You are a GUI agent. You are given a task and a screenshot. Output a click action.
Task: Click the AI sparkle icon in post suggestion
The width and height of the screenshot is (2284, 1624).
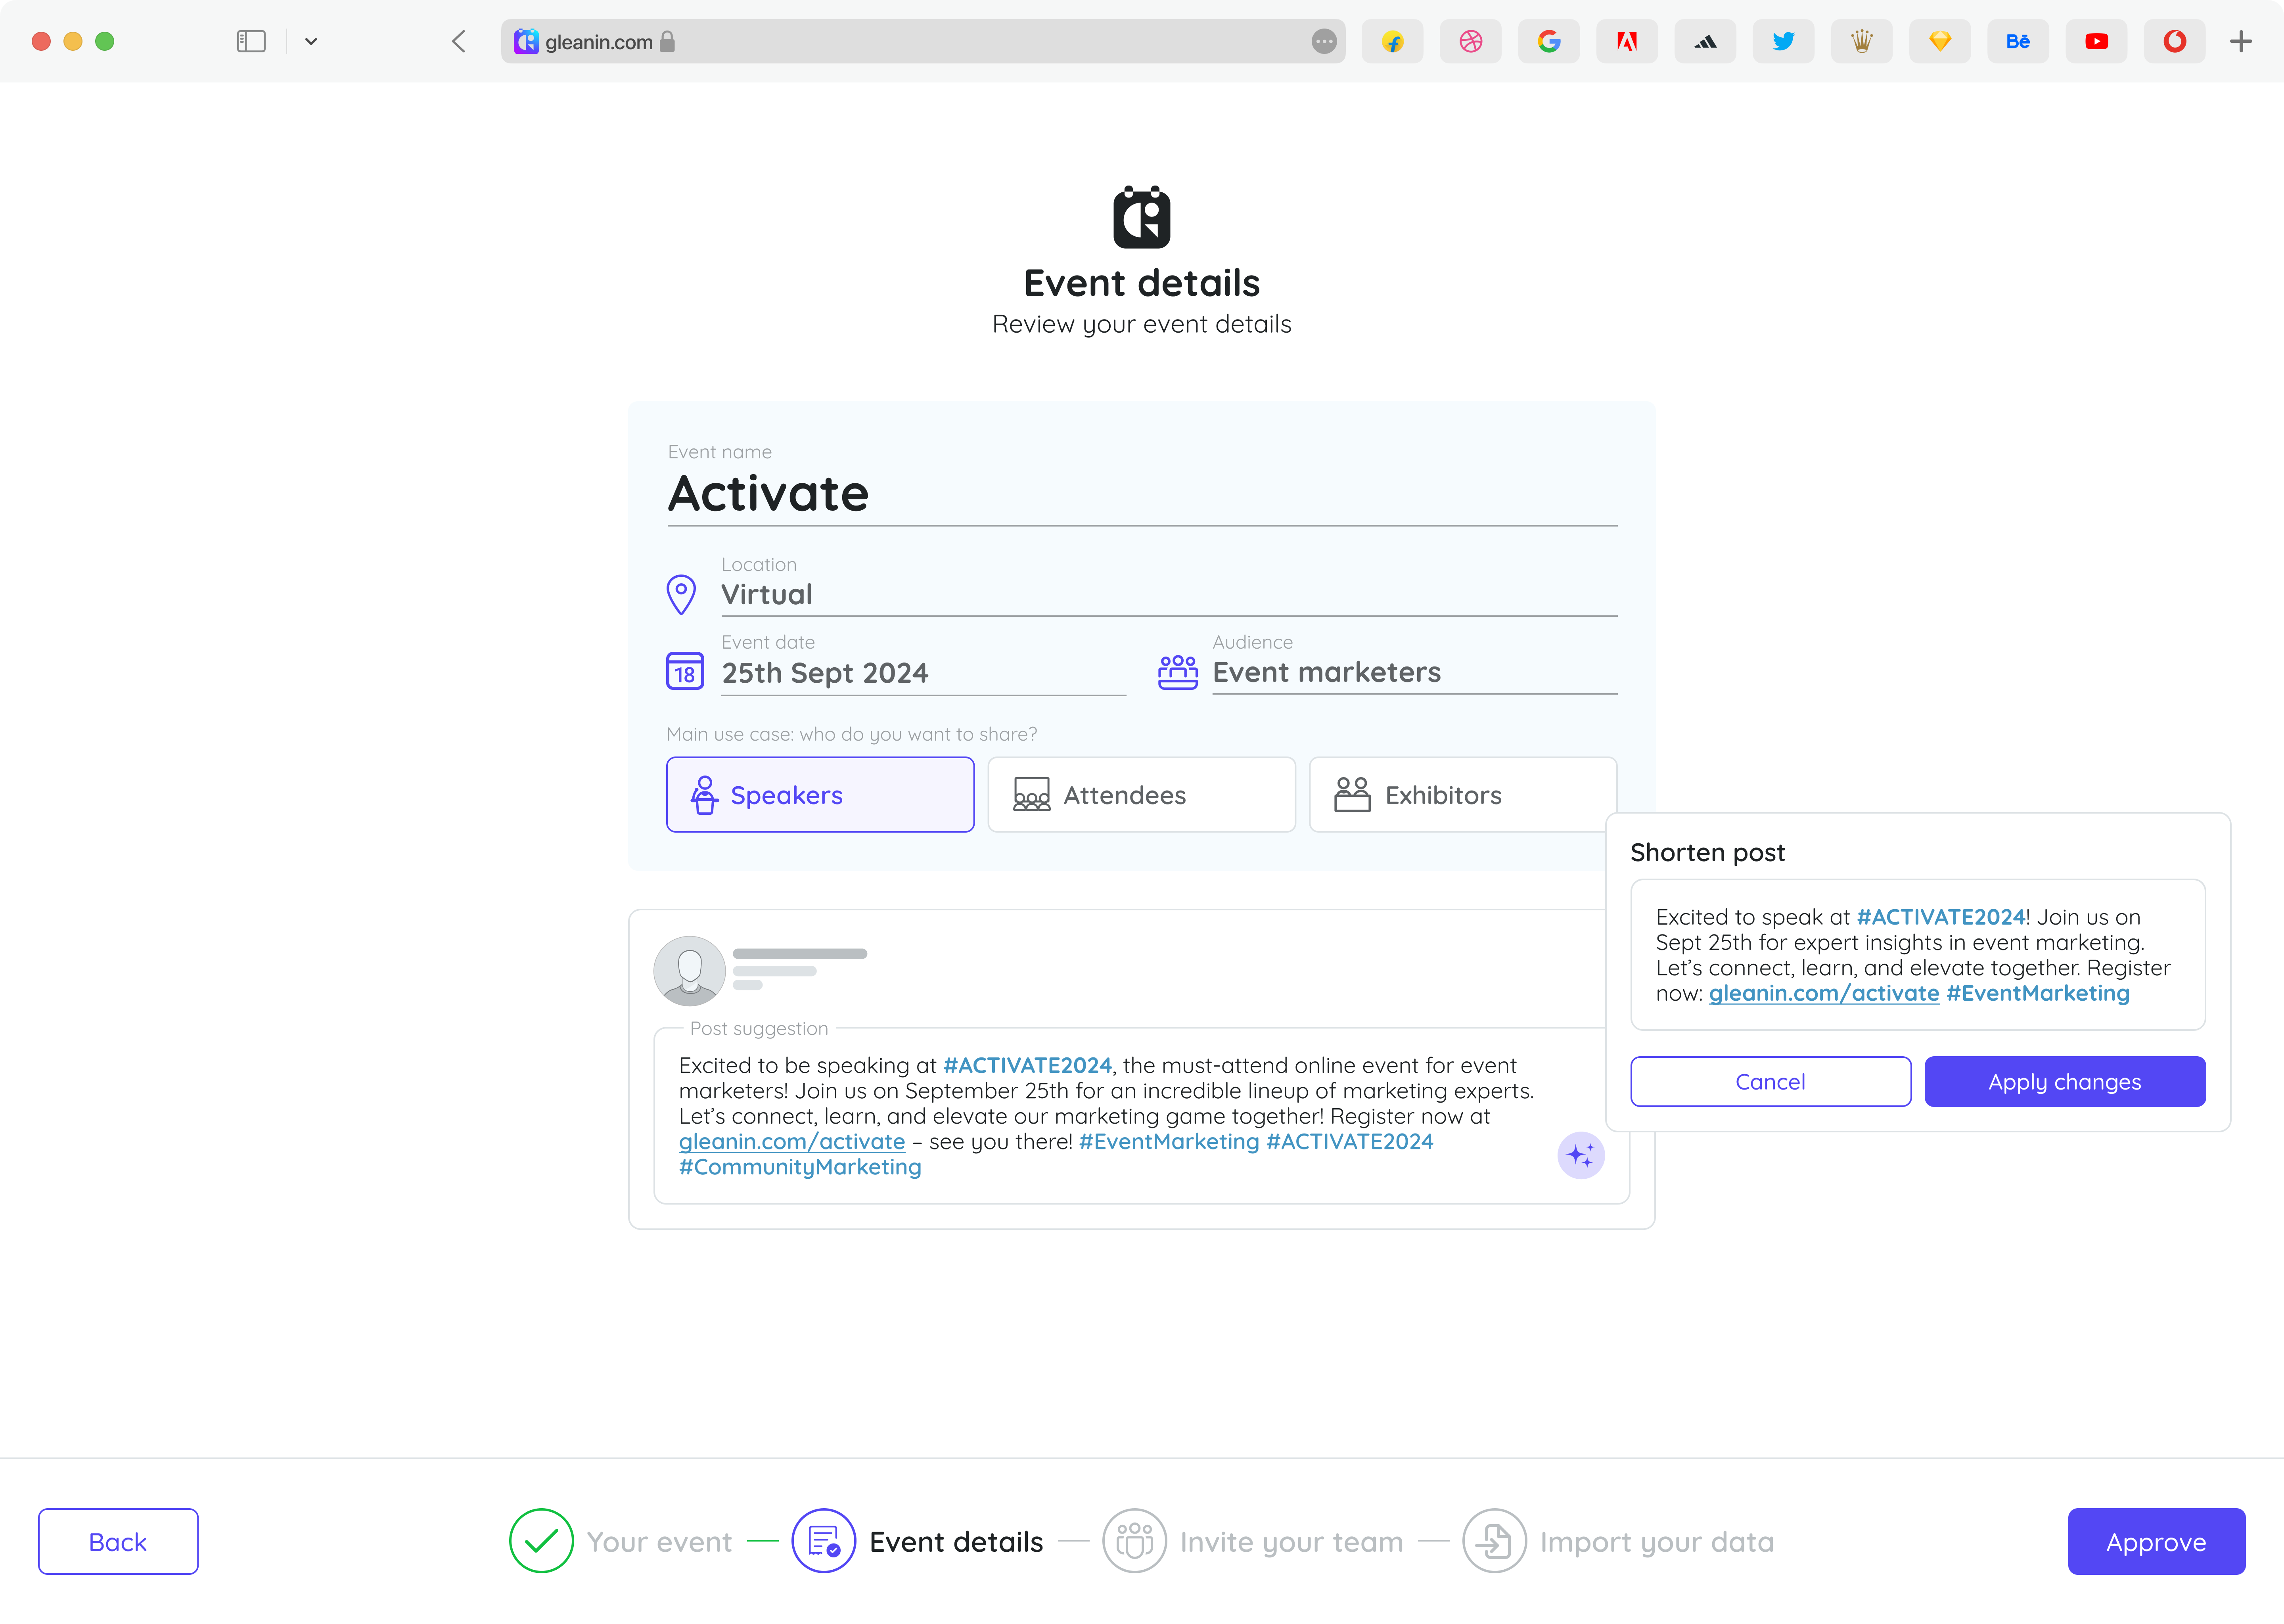tap(1580, 1156)
